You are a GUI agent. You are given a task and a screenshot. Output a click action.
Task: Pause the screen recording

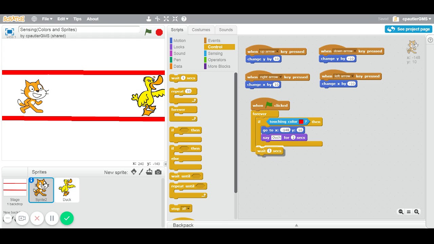tap(52, 218)
